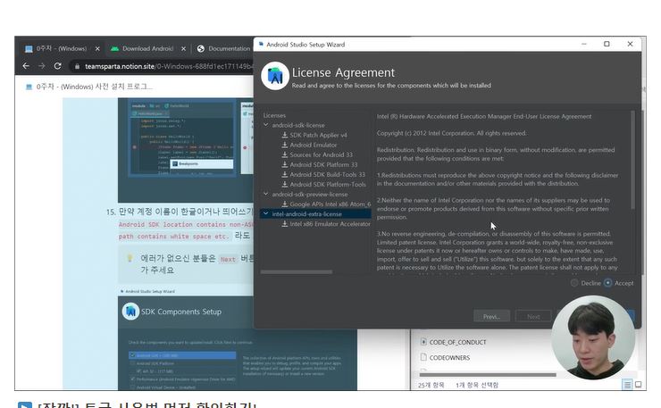Click the globe icon on Documentation tab
Image resolution: width=661 pixels, height=408 pixels.
click(x=201, y=48)
